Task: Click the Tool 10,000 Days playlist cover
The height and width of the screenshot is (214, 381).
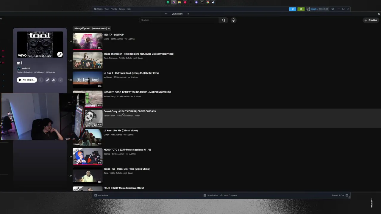Action: tap(40, 44)
